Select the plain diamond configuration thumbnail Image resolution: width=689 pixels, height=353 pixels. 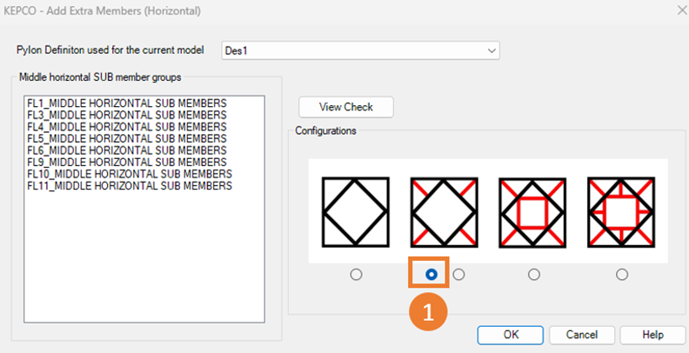355,211
